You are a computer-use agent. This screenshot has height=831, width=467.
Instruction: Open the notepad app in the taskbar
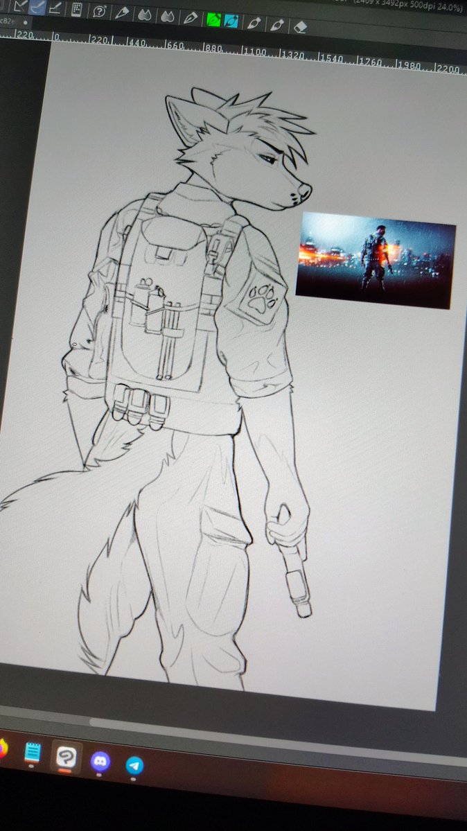pyautogui.click(x=33, y=753)
